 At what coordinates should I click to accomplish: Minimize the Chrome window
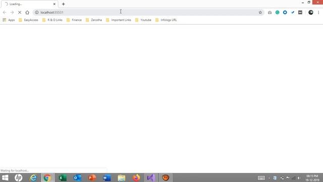coord(303,3)
